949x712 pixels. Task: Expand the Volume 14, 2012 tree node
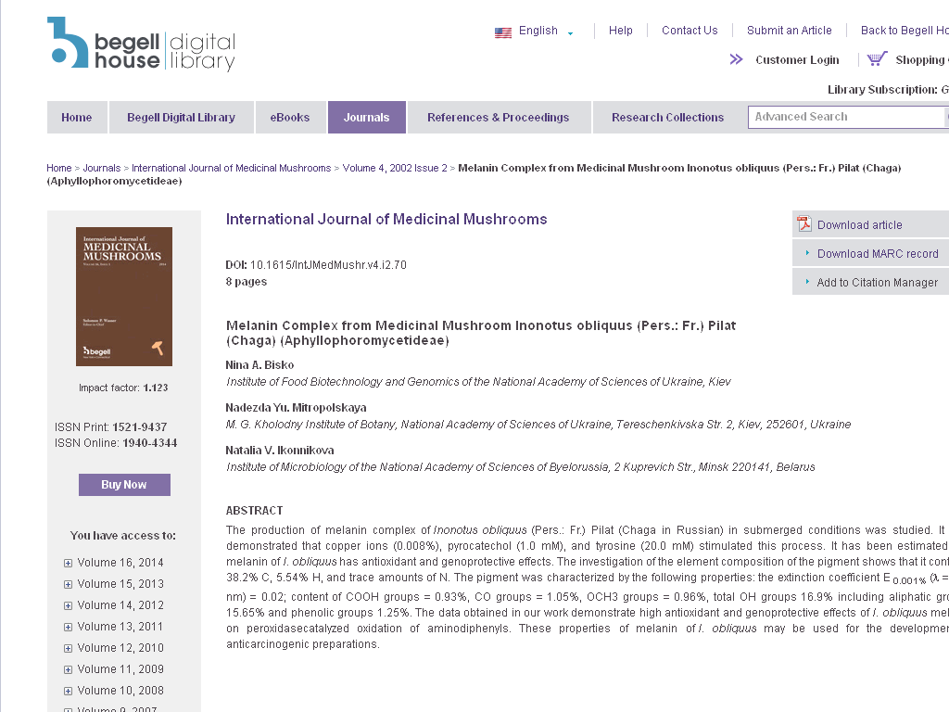tap(68, 605)
